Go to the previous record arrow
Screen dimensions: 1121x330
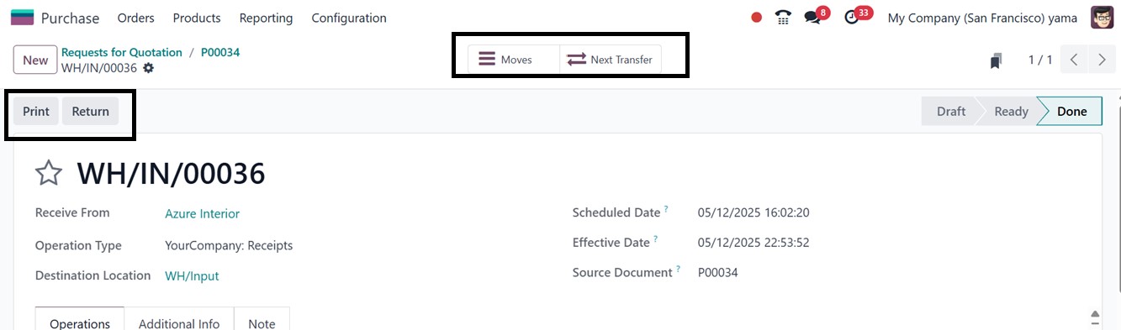1075,60
